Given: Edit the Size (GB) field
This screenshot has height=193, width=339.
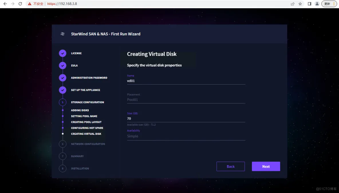Looking at the screenshot, I should [x=186, y=119].
